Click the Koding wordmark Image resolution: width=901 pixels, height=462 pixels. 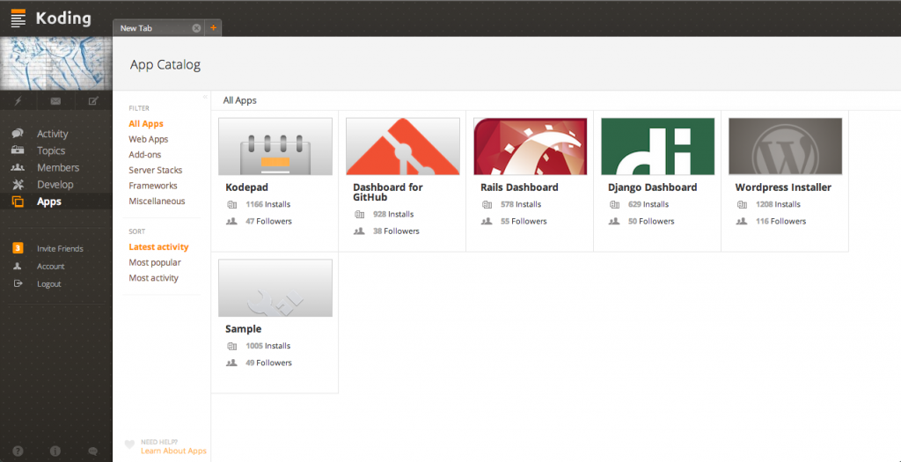(63, 18)
